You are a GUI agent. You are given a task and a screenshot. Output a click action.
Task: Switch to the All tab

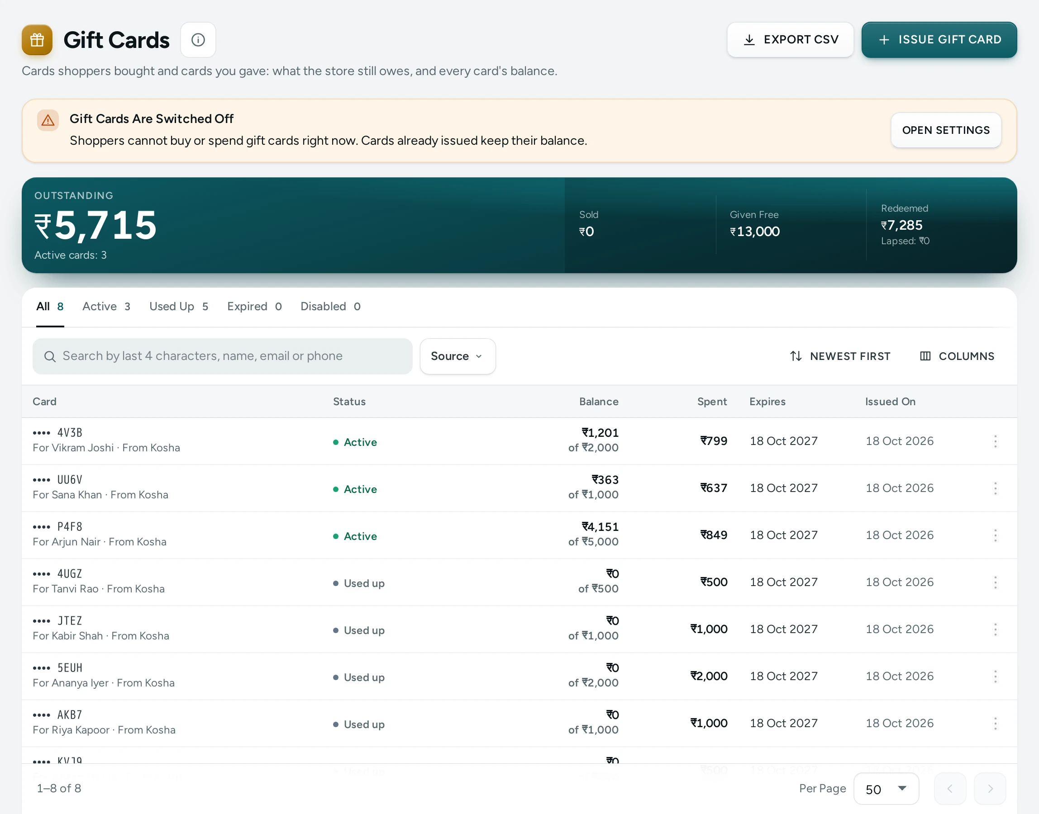coord(50,307)
